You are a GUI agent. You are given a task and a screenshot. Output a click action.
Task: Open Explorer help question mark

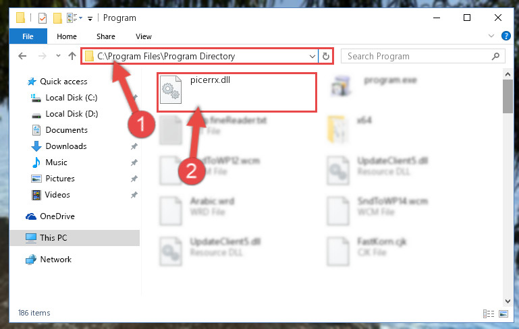[506, 36]
